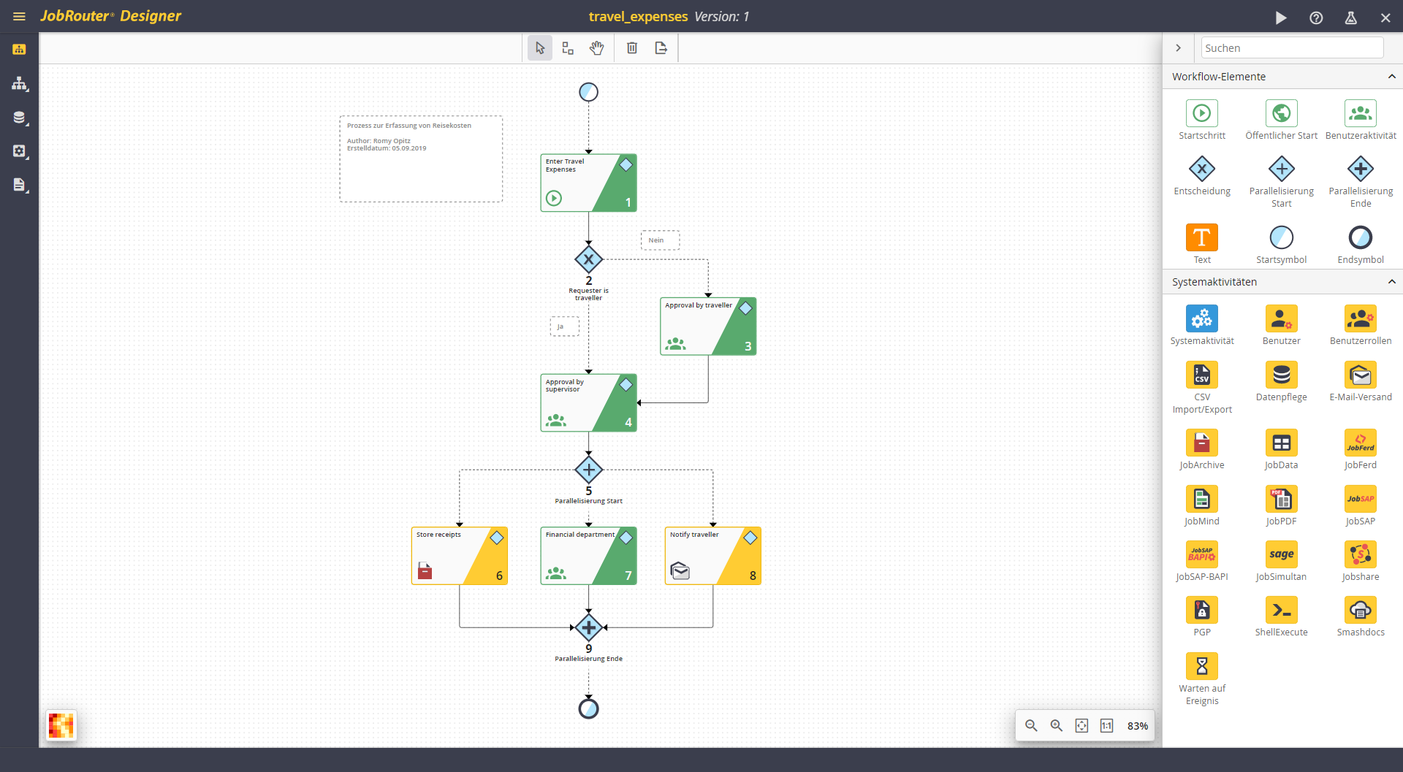Open the hamburger main menu
The image size is (1403, 772).
pos(19,16)
